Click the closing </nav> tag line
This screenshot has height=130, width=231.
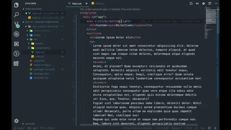pyautogui.click(x=91, y=29)
